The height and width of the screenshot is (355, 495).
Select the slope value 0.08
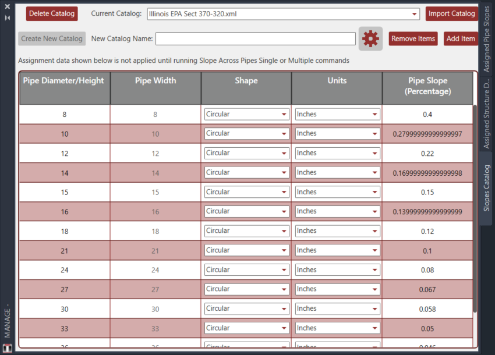[427, 271]
